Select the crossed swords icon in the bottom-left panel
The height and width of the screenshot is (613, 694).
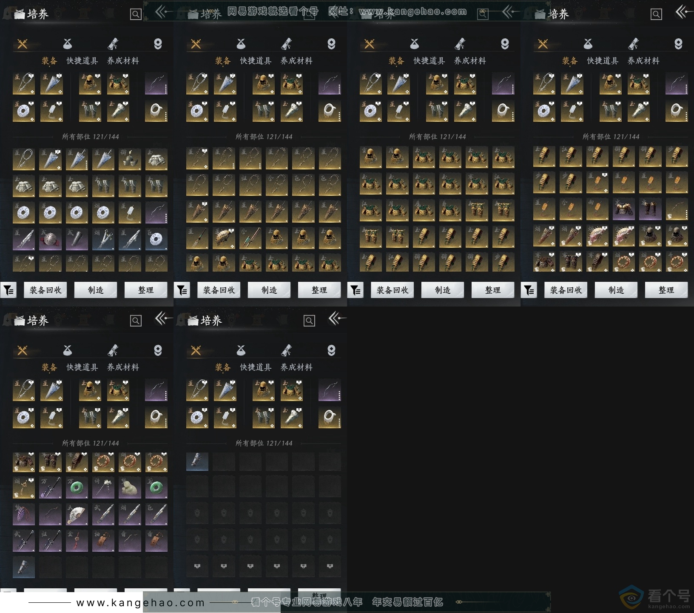(23, 350)
